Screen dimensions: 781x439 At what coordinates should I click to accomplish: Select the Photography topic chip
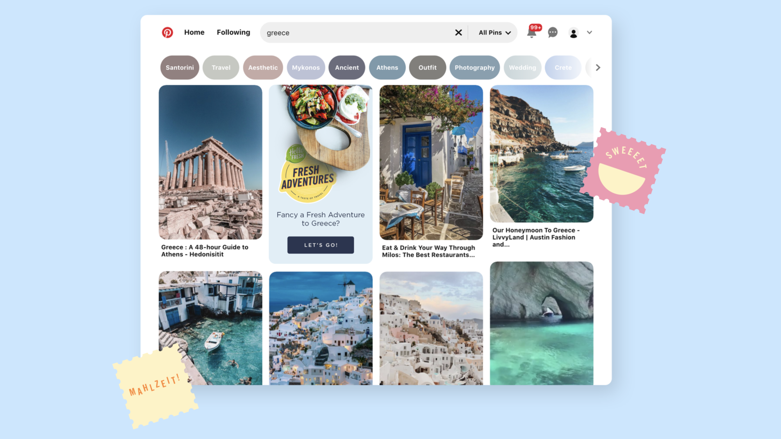474,68
